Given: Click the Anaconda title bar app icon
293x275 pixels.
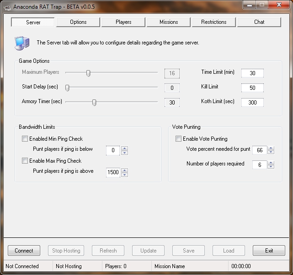Looking at the screenshot, I should (x=7, y=7).
